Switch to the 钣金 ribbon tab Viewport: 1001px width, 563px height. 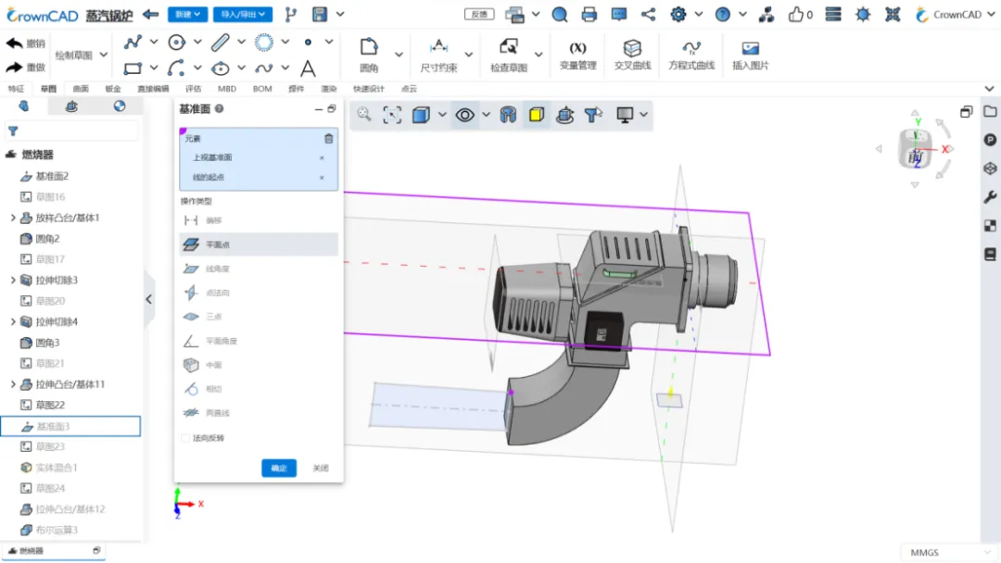pos(113,89)
